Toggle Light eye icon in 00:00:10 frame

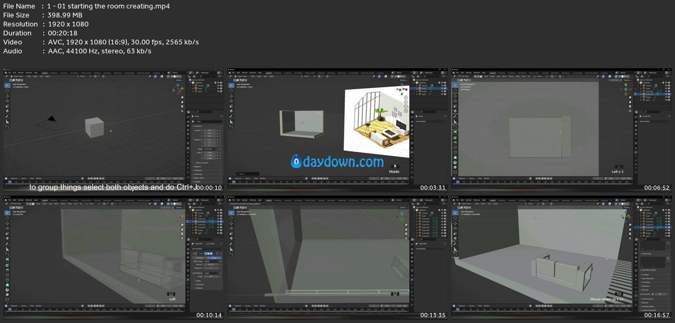pyautogui.click(x=219, y=92)
